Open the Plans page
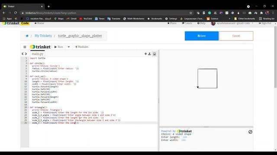 tap(172, 23)
